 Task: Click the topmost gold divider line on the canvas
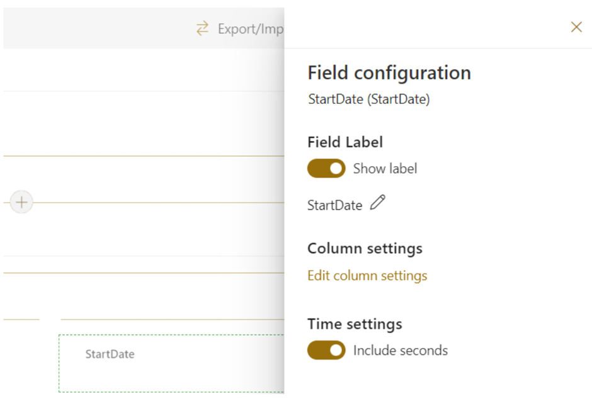pyautogui.click(x=144, y=155)
